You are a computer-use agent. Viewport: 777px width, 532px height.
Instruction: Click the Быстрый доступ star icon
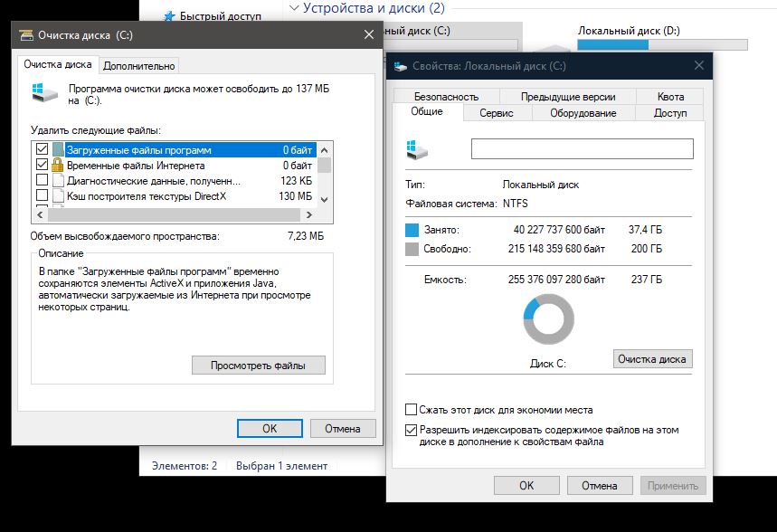click(168, 15)
